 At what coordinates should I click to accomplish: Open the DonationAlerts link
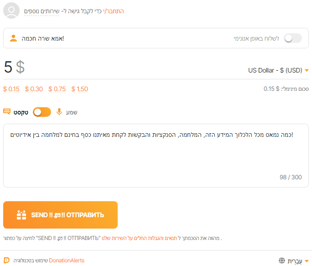[x=67, y=261]
